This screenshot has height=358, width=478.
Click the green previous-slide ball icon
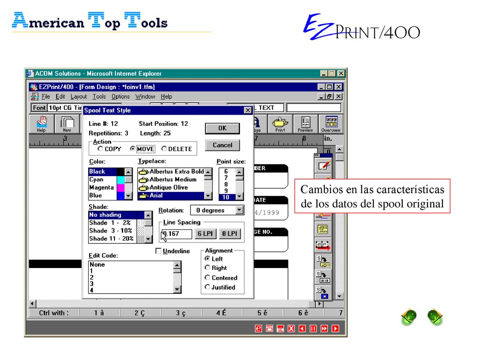[409, 317]
